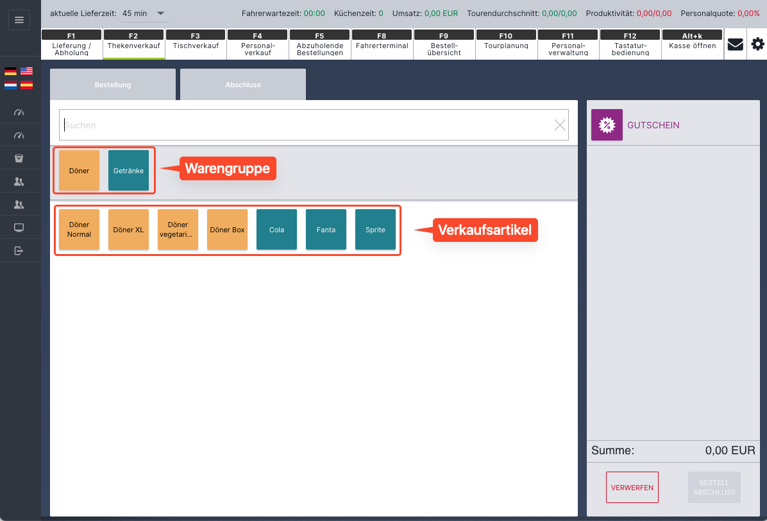Open messages via the envelope icon
767x521 pixels.
click(x=735, y=44)
